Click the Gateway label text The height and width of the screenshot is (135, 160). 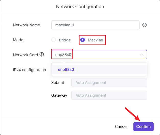(59, 95)
